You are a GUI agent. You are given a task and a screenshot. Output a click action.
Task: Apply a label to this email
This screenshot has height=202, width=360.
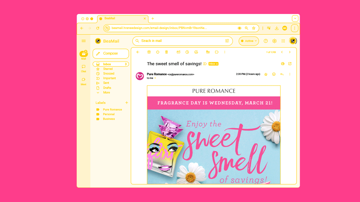tap(217, 52)
